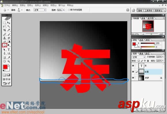Open the 工具预设 palette well tab

click(148, 10)
